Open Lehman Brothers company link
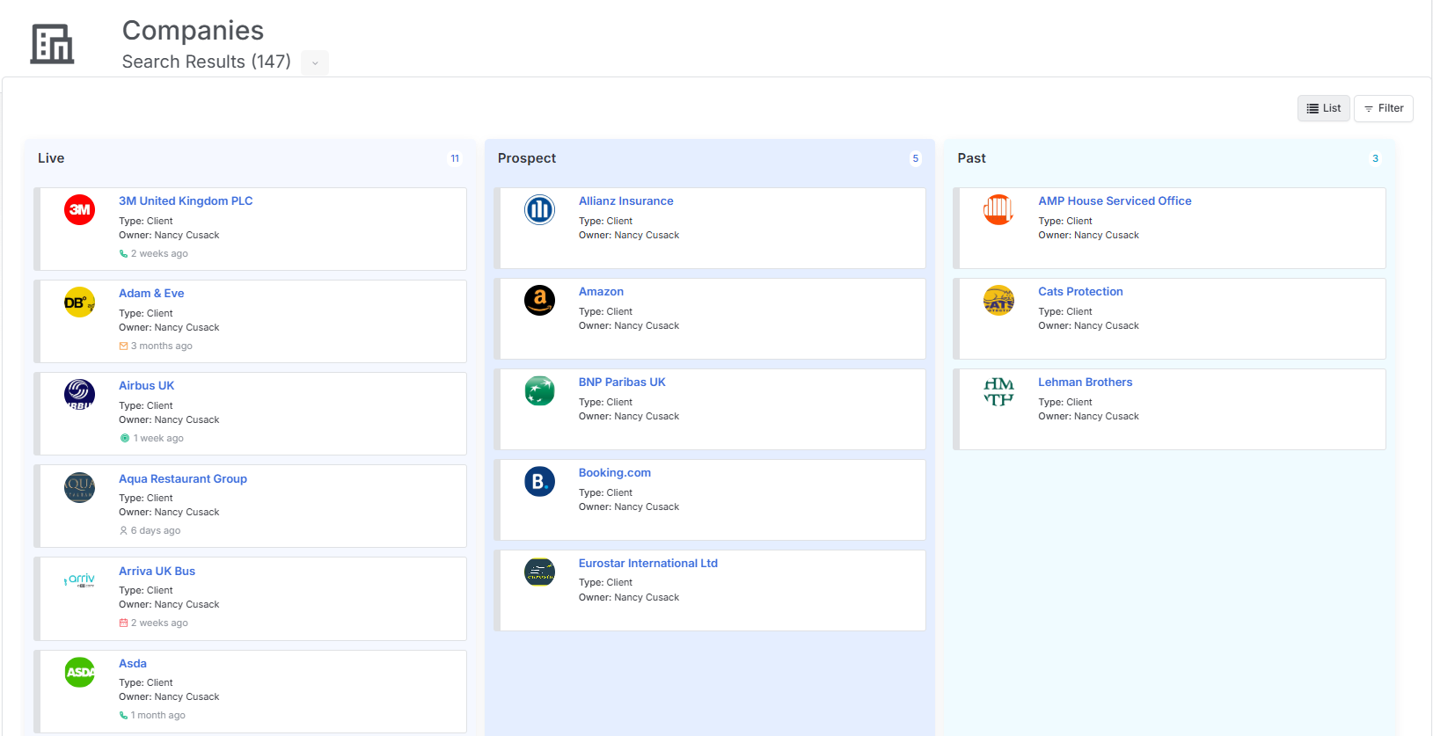The image size is (1433, 736). point(1085,382)
